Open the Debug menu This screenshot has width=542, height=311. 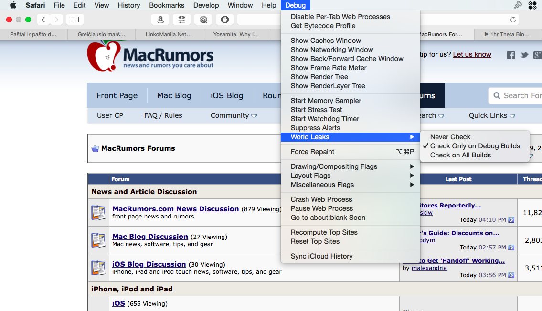pos(296,5)
